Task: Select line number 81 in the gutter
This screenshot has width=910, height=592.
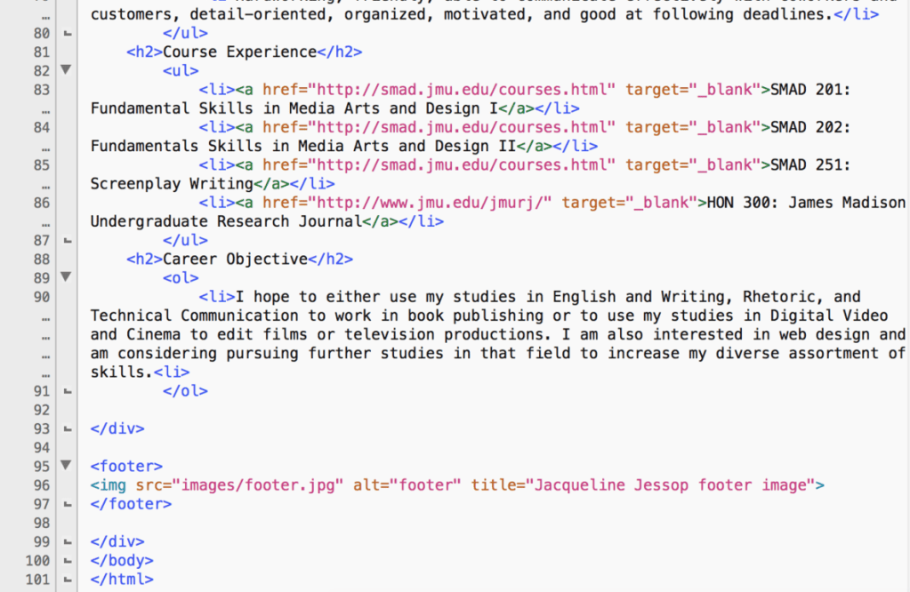Action: pos(38,52)
